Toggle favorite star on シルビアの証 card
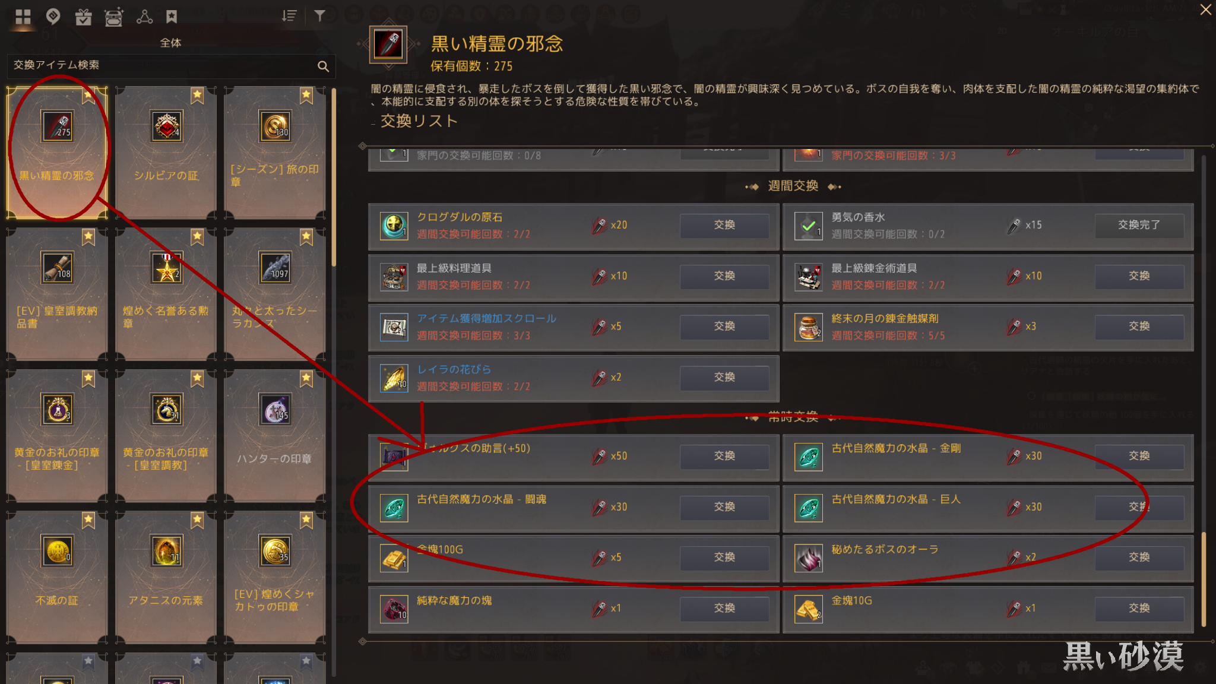The image size is (1216, 684). click(197, 95)
